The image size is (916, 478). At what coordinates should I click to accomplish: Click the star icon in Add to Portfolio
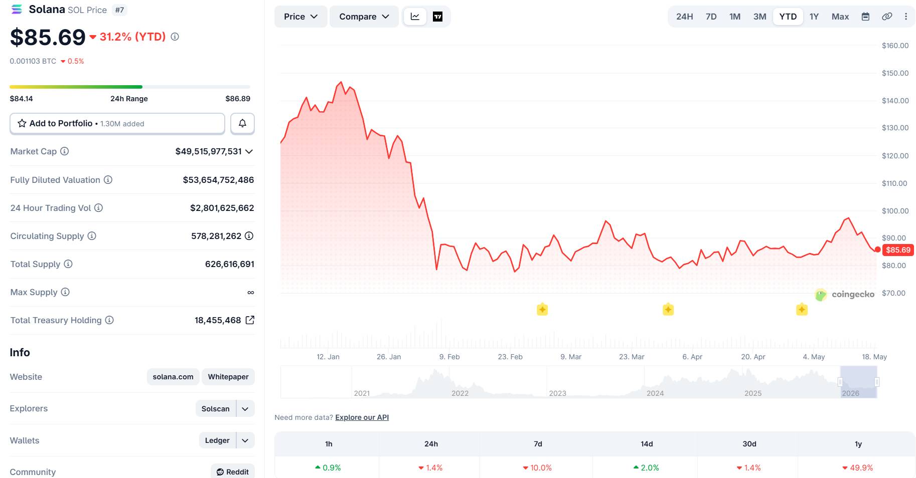point(22,123)
